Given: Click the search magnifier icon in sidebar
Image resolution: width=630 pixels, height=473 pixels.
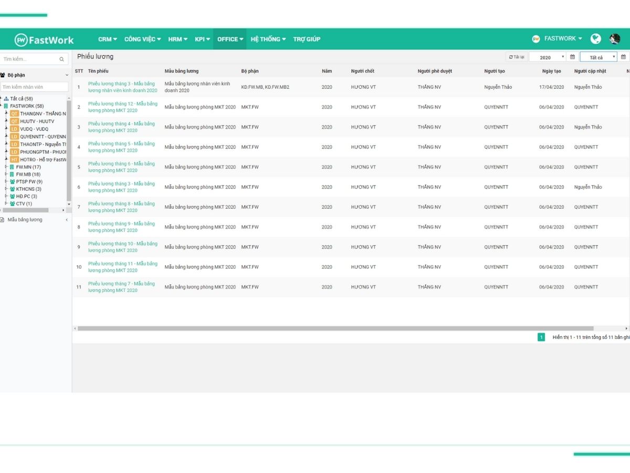Looking at the screenshot, I should (61, 59).
